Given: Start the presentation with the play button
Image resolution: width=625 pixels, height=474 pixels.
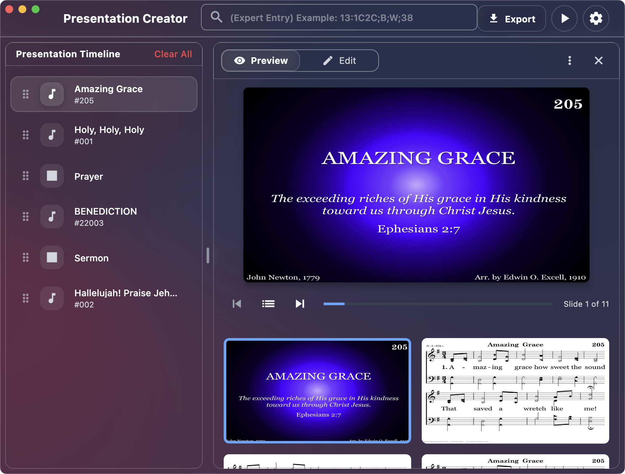Looking at the screenshot, I should coord(564,18).
